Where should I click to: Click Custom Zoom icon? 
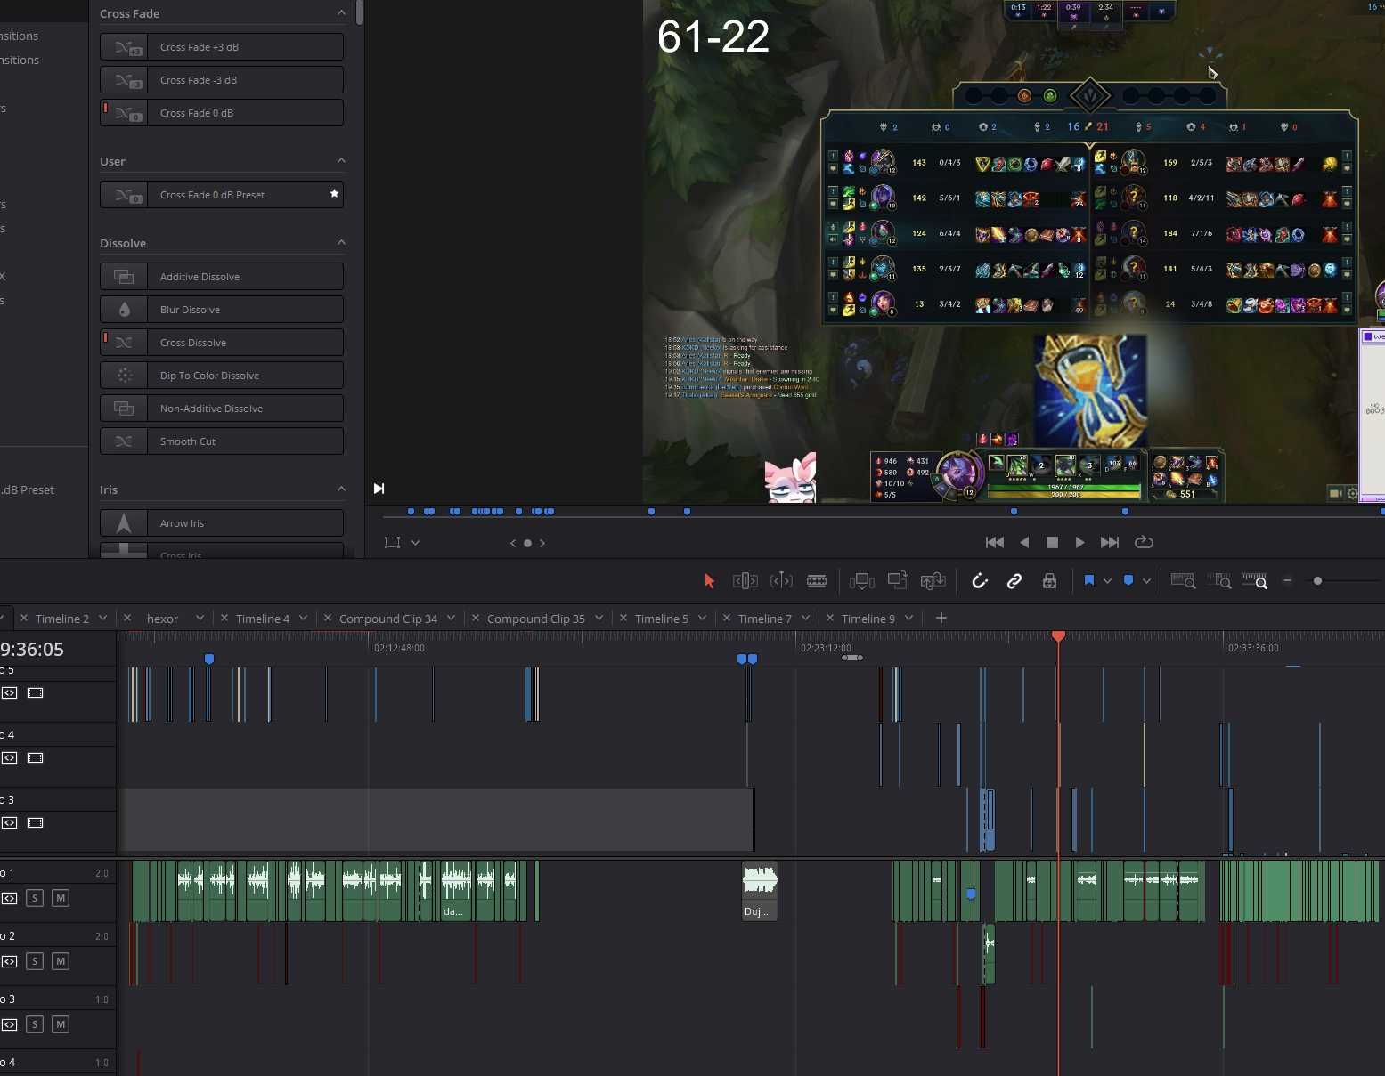pos(1255,581)
